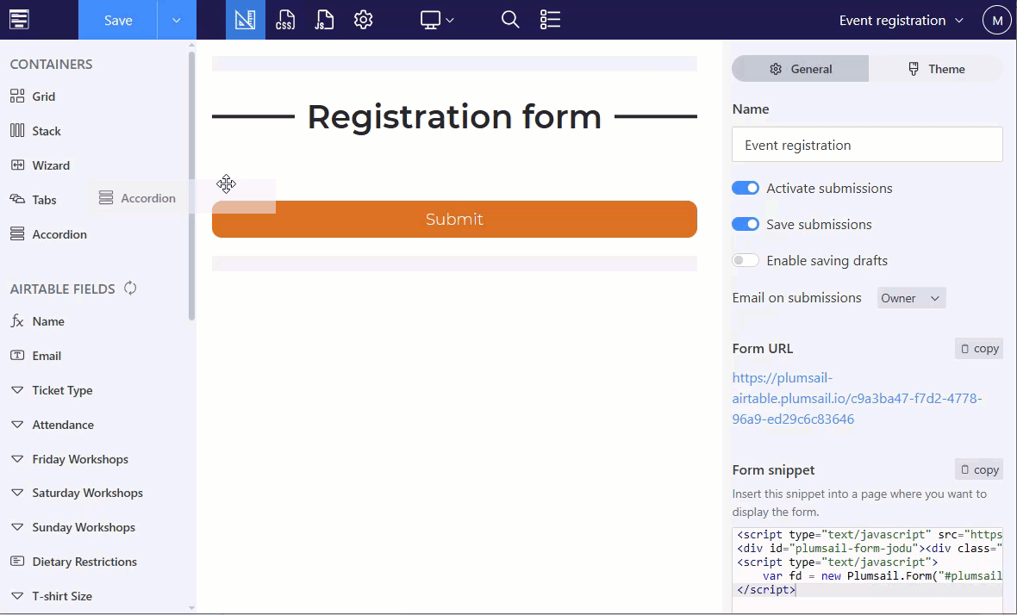Open the plumsail form URL link
The width and height of the screenshot is (1017, 615).
857,398
